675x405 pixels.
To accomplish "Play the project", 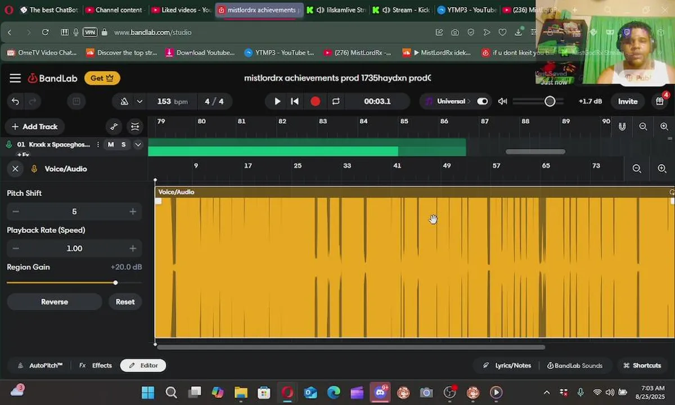I will coord(277,101).
